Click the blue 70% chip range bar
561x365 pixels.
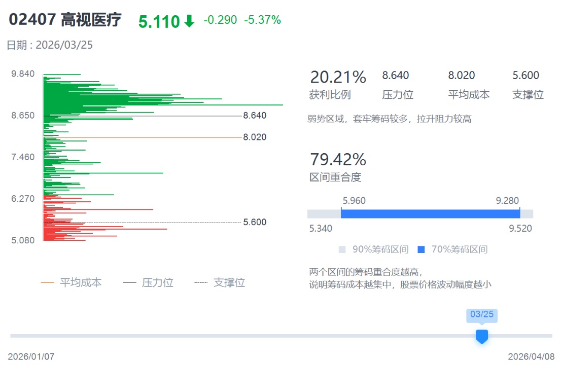[x=430, y=214]
